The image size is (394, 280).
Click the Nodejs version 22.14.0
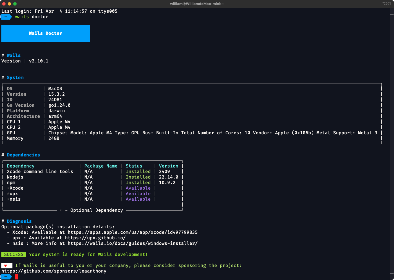click(x=169, y=177)
